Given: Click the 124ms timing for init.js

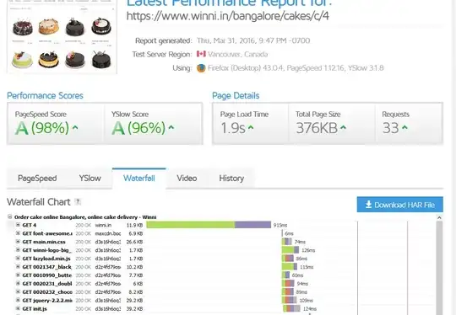Looking at the screenshot, I should tap(310, 309).
